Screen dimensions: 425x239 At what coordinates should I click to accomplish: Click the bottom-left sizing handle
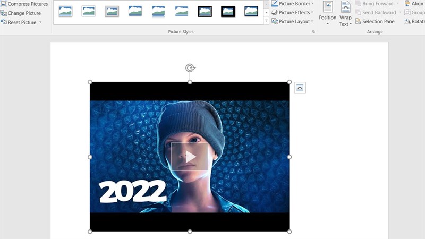(90, 232)
